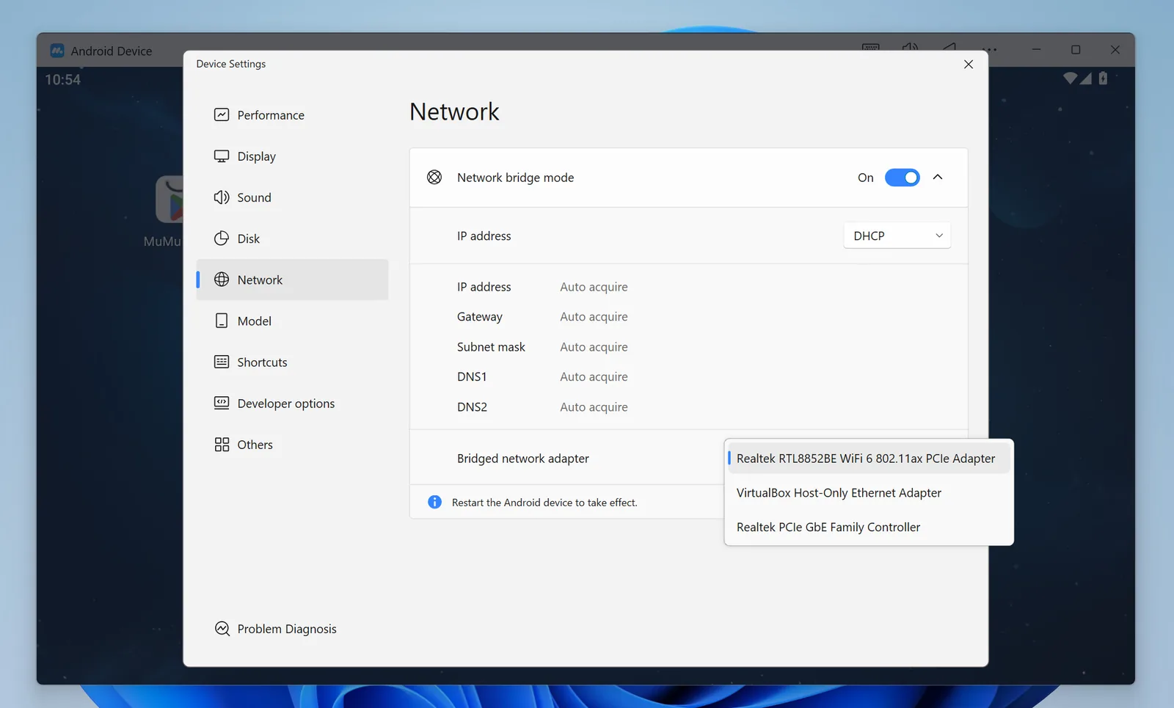
Task: Click the DNS2 field label
Action: click(472, 407)
